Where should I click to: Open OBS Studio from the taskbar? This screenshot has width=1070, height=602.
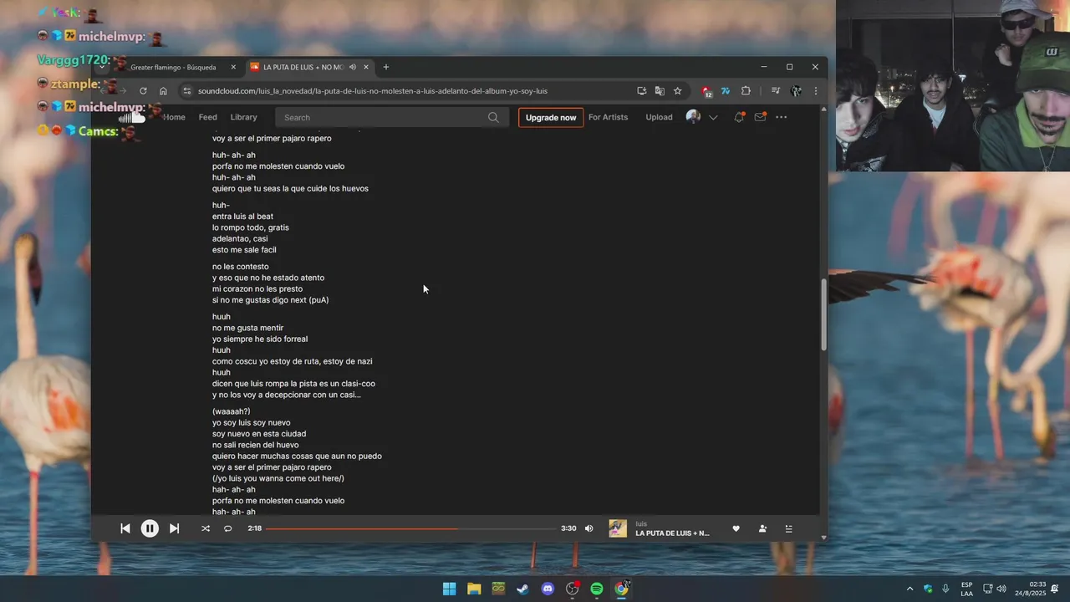click(x=573, y=589)
